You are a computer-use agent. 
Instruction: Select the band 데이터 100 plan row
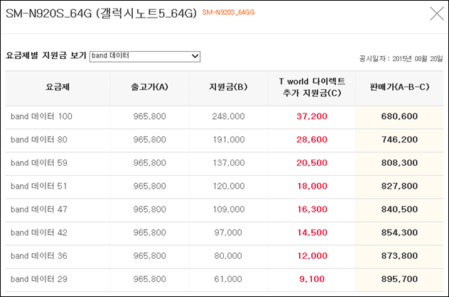(x=224, y=117)
